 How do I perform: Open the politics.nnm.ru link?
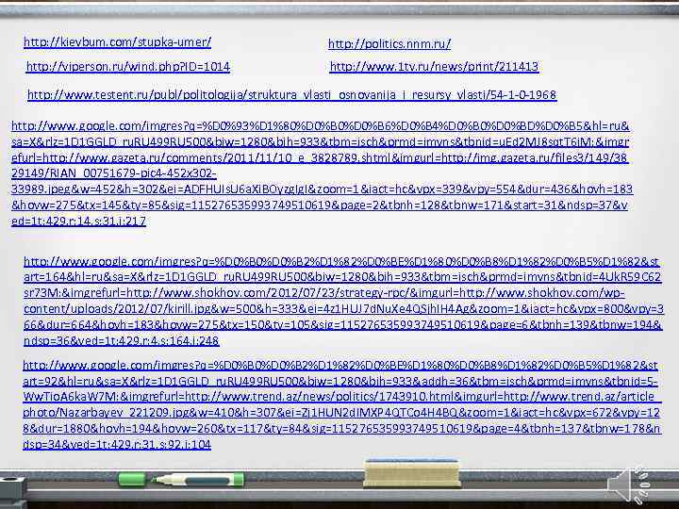tap(389, 43)
